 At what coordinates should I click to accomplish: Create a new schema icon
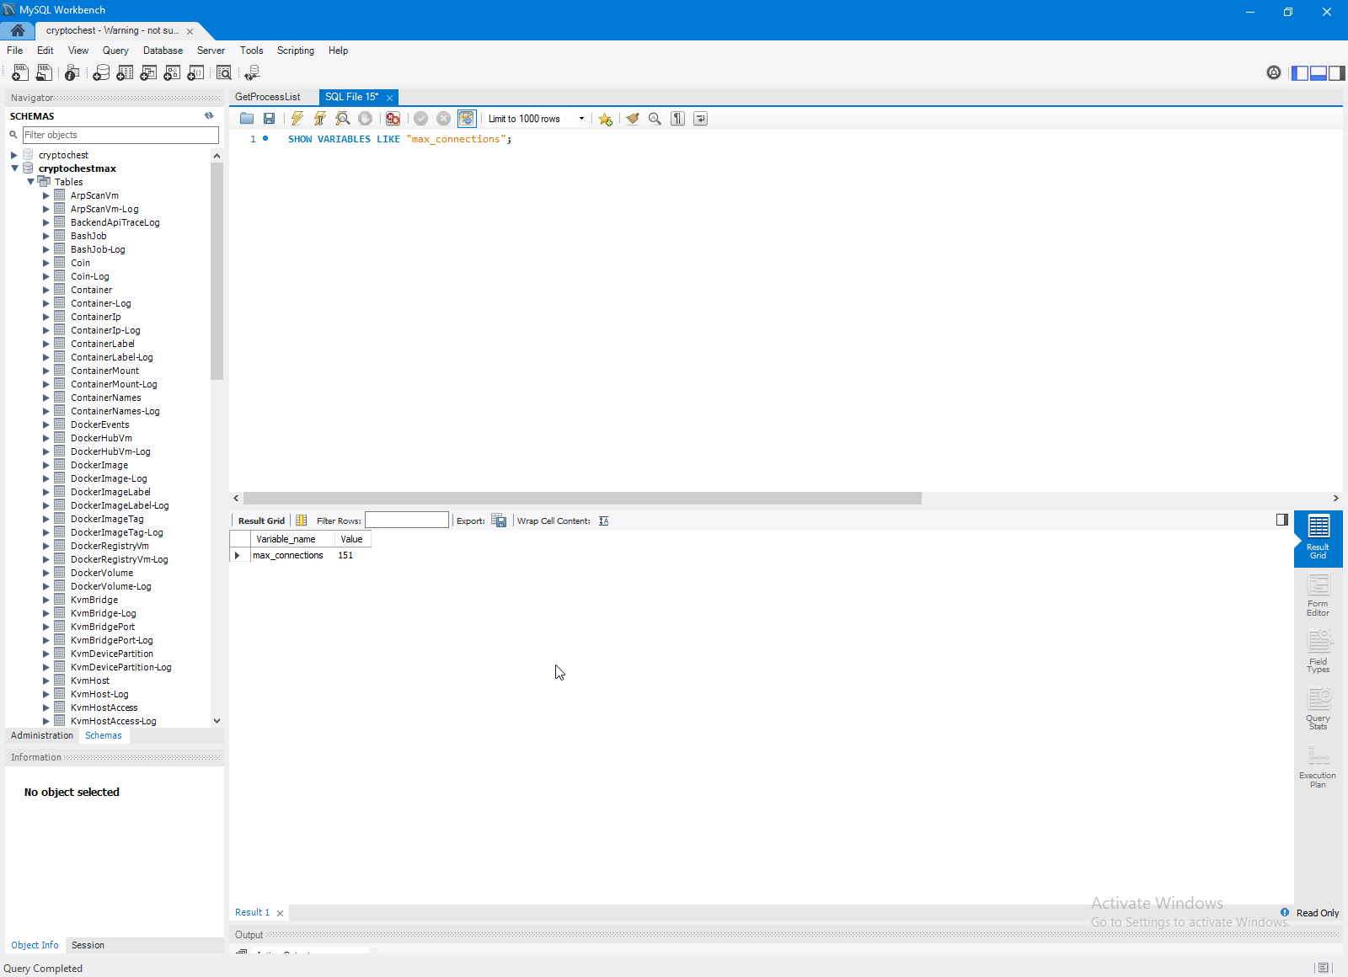click(x=101, y=73)
